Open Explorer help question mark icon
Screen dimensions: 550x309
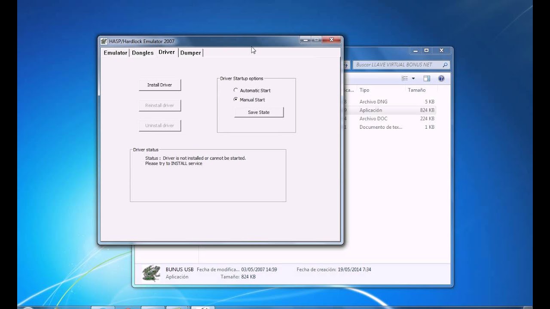pos(441,79)
